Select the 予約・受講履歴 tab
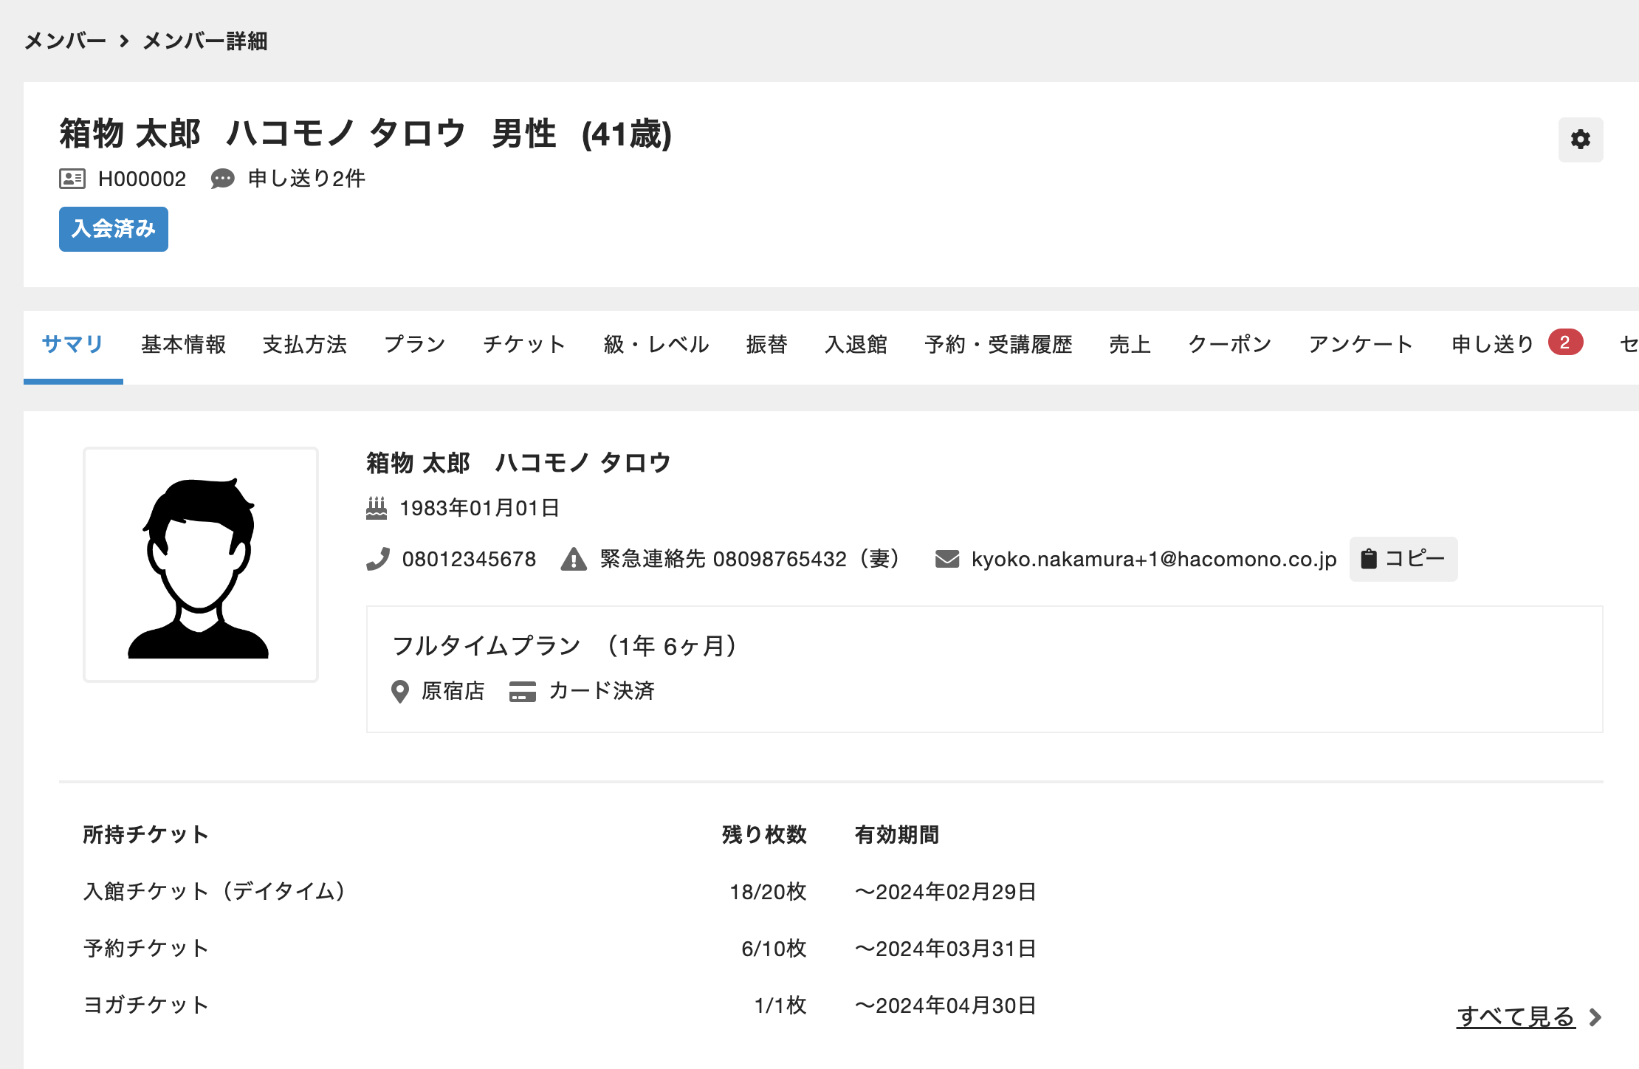 998,344
